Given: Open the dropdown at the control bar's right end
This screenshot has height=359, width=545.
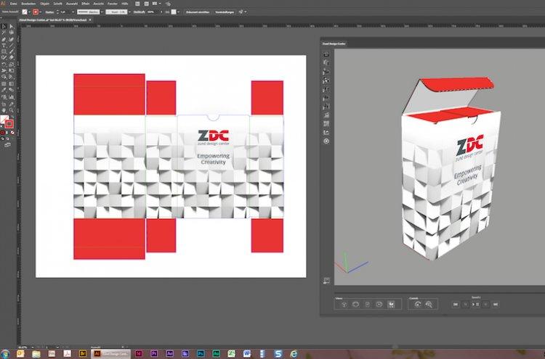Looking at the screenshot, I should click(246, 12).
